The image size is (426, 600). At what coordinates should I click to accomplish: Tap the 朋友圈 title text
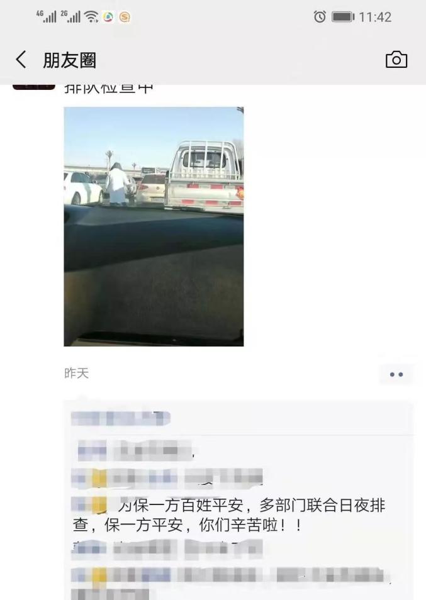69,60
